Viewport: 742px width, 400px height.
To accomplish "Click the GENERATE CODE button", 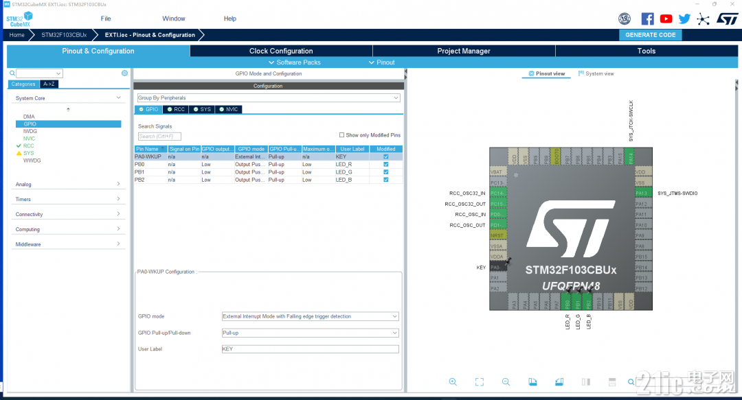I will coord(650,35).
